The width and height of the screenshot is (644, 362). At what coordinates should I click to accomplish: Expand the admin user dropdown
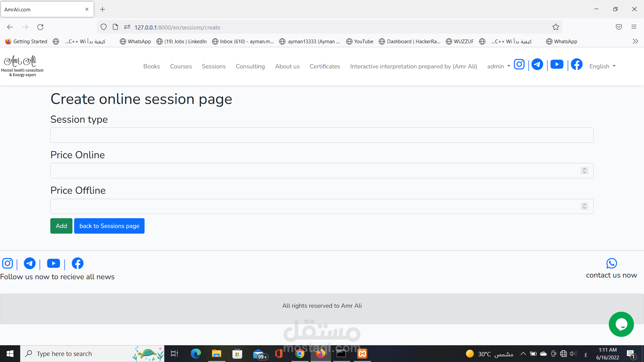(498, 66)
